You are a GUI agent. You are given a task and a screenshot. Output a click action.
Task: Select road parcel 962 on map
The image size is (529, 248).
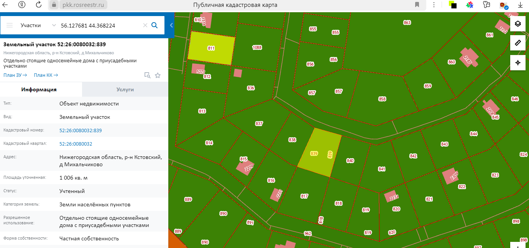pos(307,233)
